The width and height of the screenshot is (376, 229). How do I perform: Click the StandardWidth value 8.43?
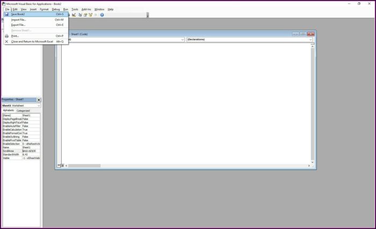[x=31, y=155]
